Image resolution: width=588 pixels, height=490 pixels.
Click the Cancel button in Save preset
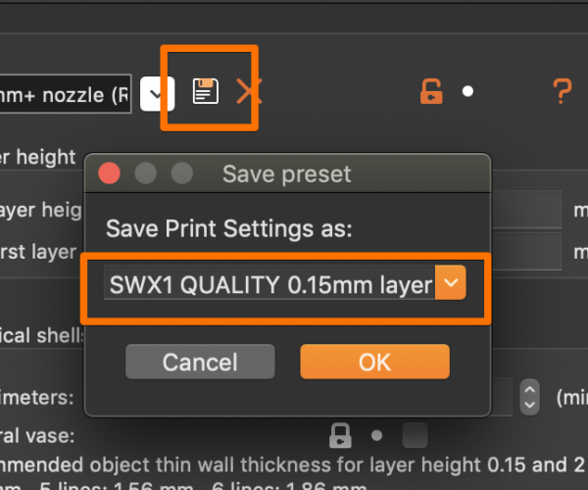pos(200,362)
